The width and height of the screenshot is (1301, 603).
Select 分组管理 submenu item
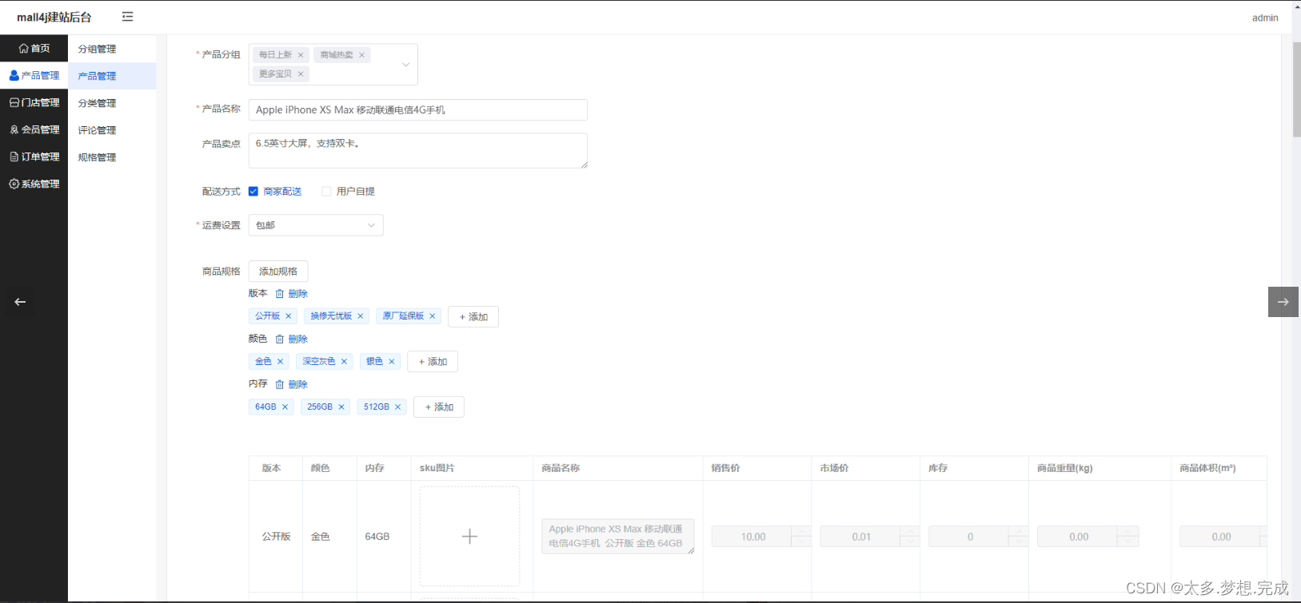[x=112, y=49]
